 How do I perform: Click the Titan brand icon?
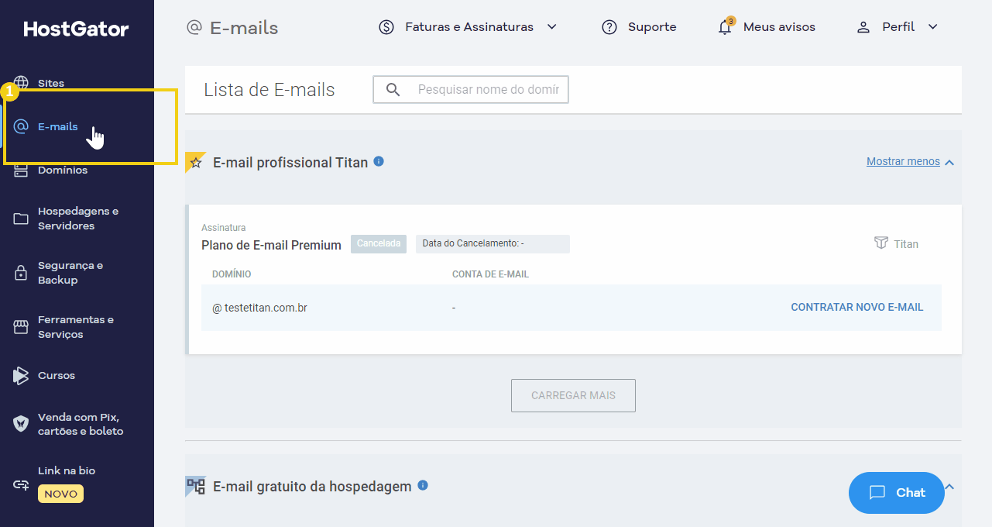coord(881,243)
